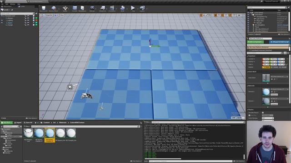
Task: Click the green Add New button
Action: pyautogui.click(x=6, y=123)
